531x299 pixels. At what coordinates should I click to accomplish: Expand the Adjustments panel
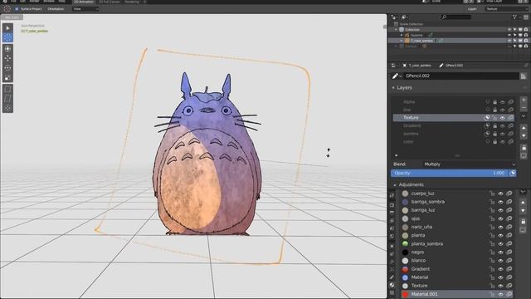tap(411, 184)
